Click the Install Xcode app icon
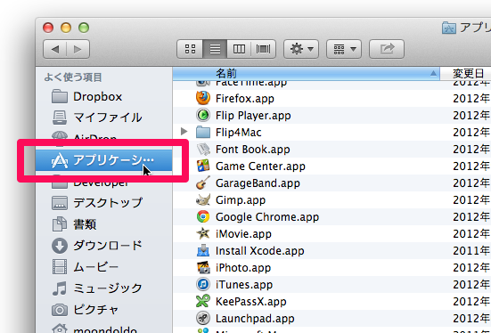 click(x=203, y=250)
